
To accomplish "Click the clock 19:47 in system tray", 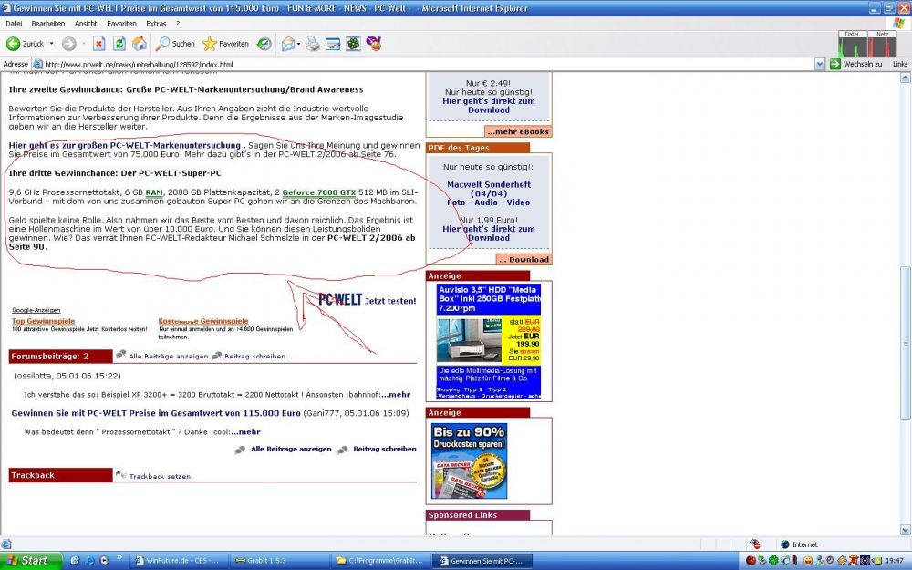I will point(895,561).
